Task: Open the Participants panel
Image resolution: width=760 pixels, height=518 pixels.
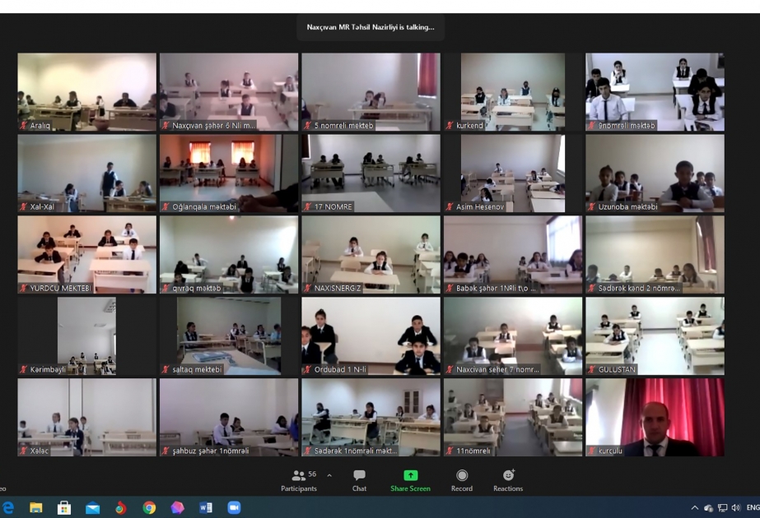Action: (x=299, y=481)
